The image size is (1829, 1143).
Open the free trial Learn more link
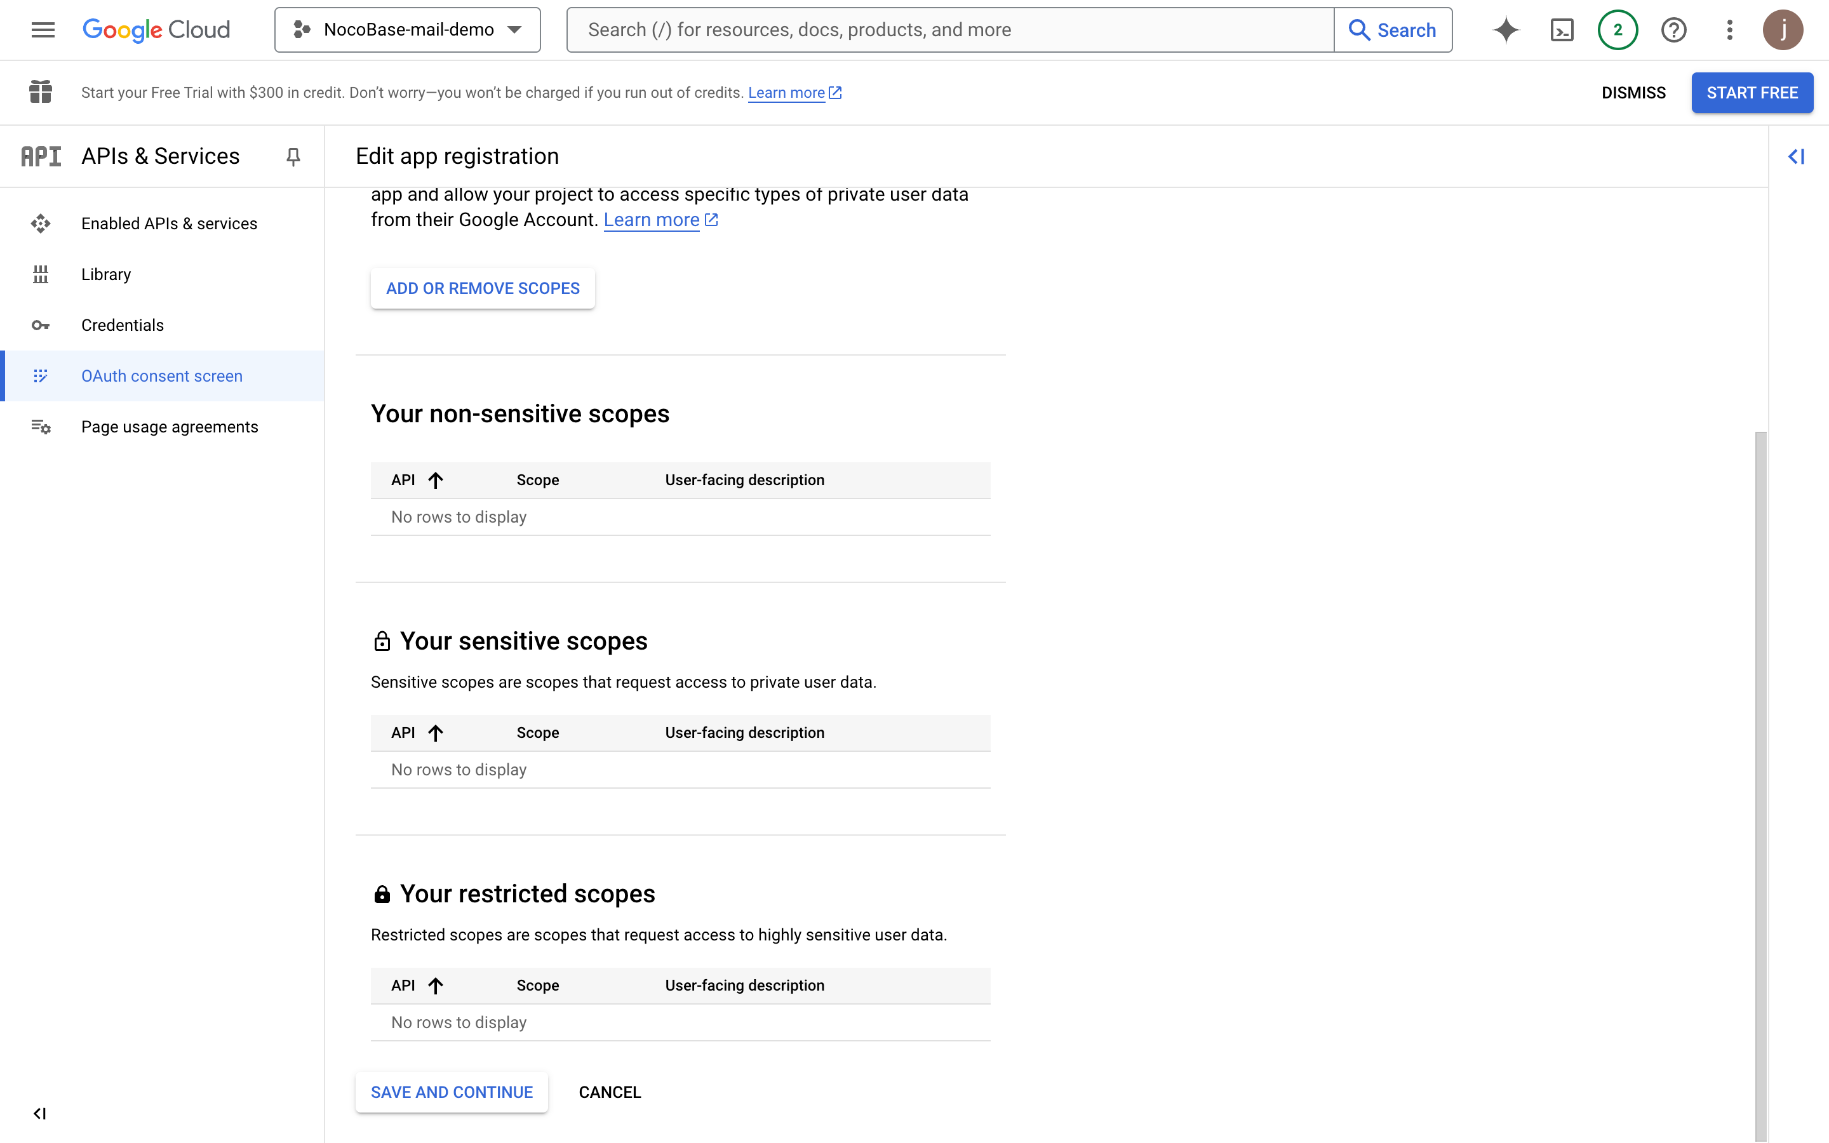(x=787, y=92)
